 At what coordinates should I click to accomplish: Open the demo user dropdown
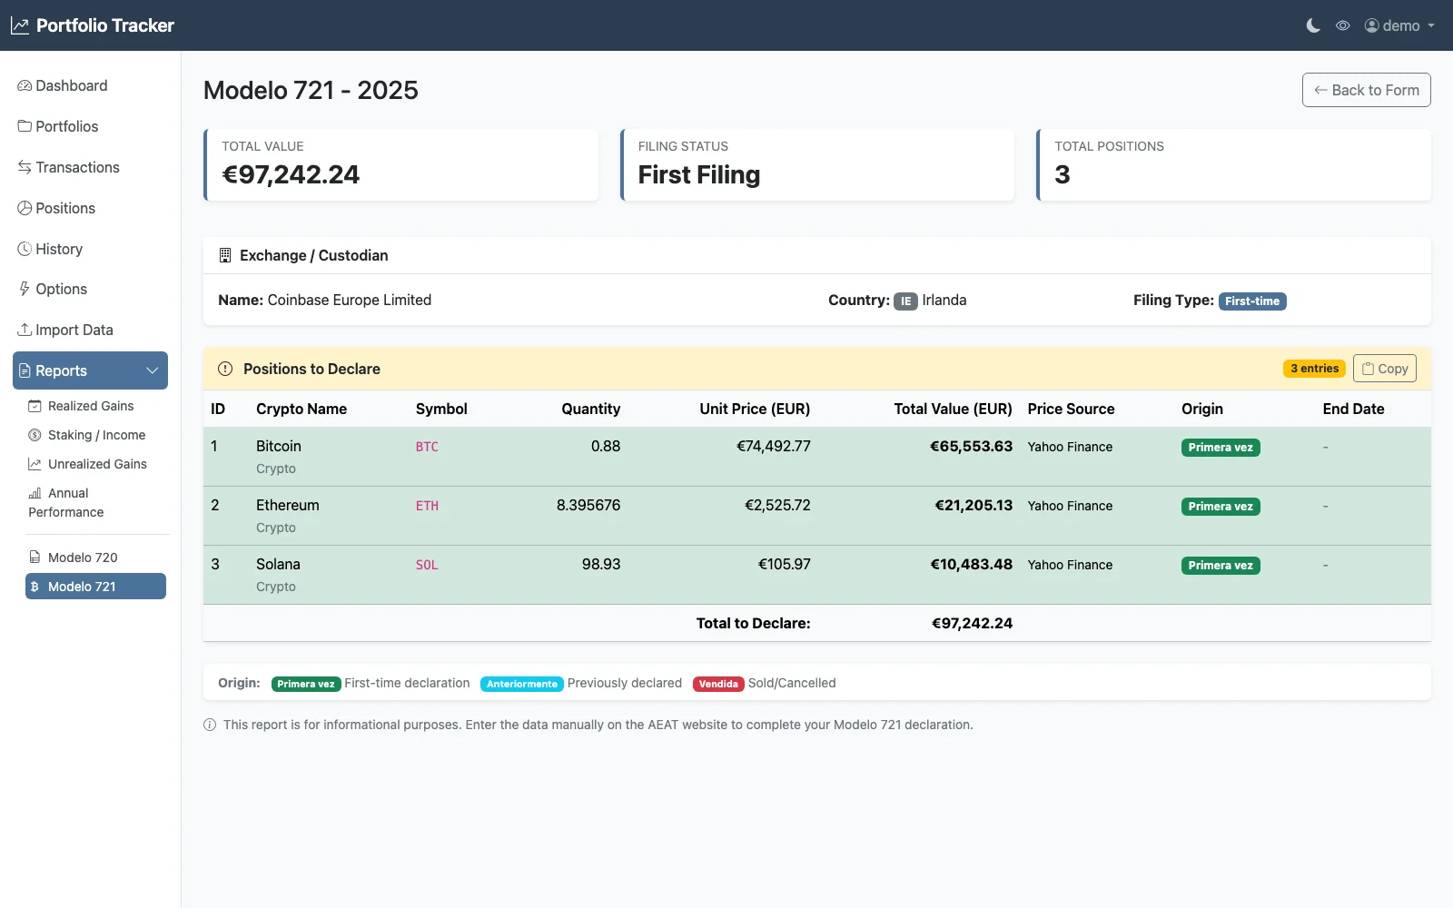(1399, 25)
